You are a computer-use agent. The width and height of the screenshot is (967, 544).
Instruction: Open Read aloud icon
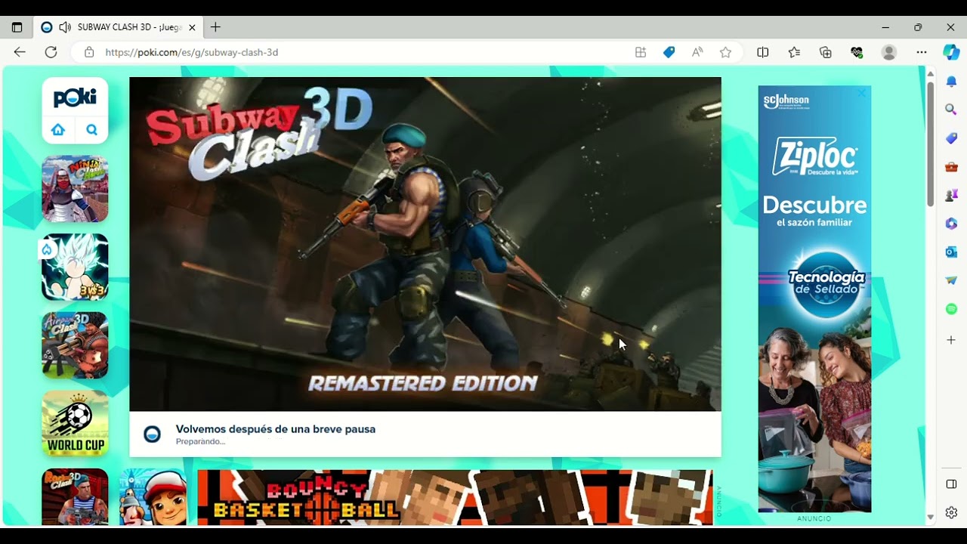click(x=697, y=52)
